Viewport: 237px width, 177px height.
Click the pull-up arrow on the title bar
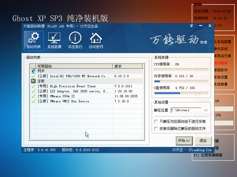[x=191, y=26]
